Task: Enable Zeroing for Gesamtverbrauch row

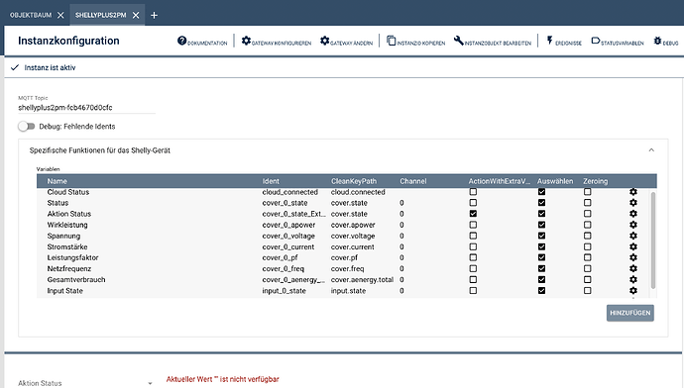Action: coord(588,279)
